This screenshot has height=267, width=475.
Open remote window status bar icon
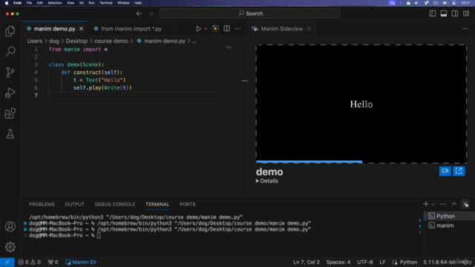[7, 262]
